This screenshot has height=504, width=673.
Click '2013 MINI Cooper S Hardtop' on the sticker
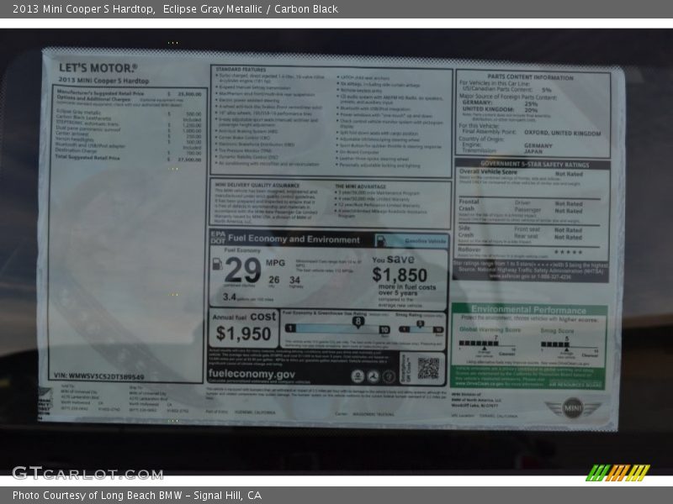(x=103, y=81)
